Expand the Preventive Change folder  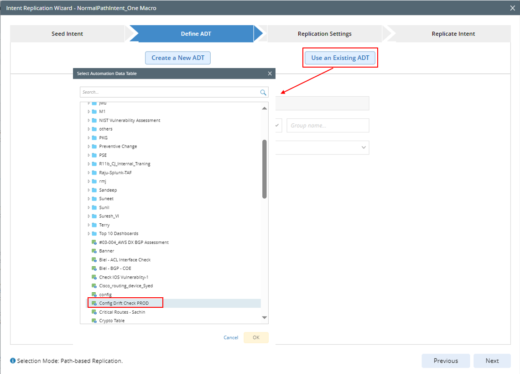[89, 147]
